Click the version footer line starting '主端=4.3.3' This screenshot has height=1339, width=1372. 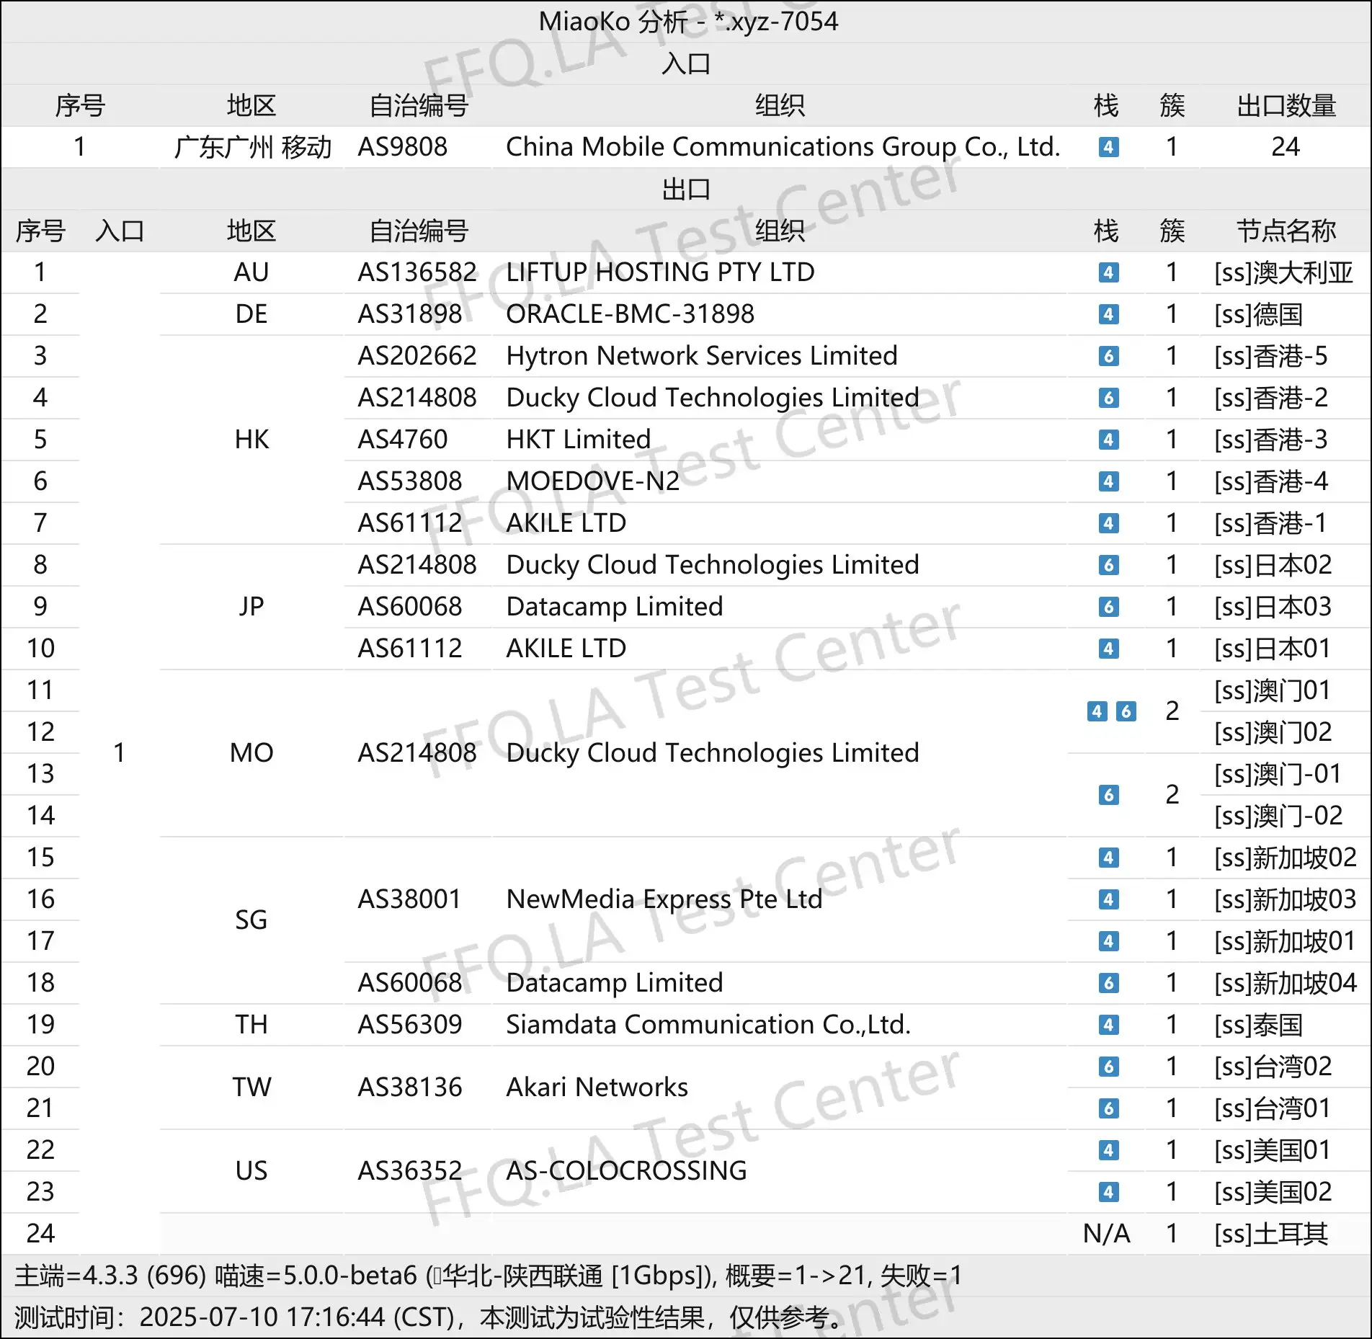coord(489,1276)
